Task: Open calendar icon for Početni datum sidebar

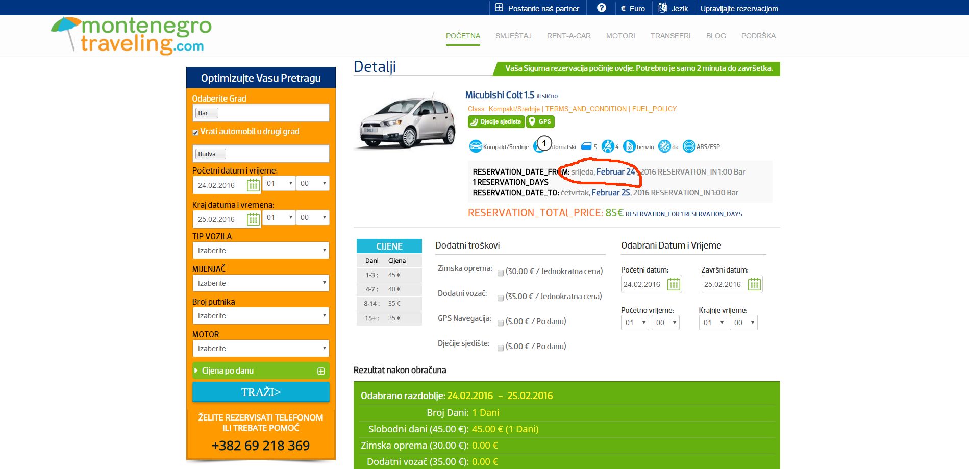Action: coord(253,185)
